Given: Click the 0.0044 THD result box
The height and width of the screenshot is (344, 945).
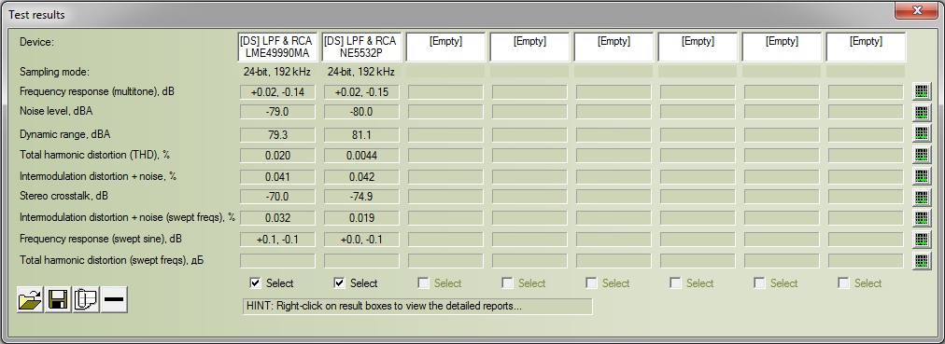Looking at the screenshot, I should [x=361, y=155].
